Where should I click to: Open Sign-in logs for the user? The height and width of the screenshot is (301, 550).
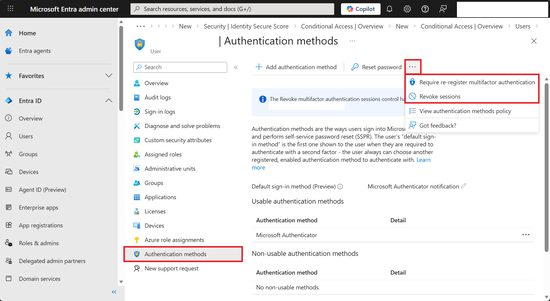point(160,112)
